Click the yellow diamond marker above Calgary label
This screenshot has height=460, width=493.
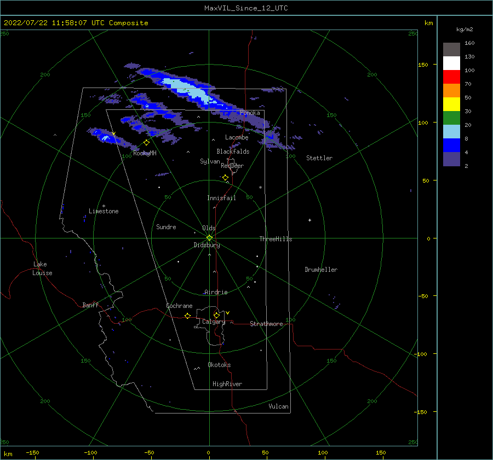(x=216, y=315)
